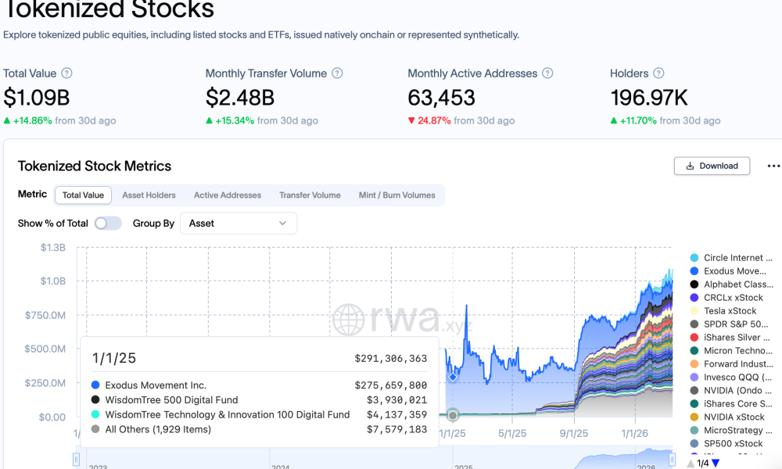Image resolution: width=782 pixels, height=469 pixels.
Task: Hide Tesla xStock series in legend
Action: click(730, 311)
